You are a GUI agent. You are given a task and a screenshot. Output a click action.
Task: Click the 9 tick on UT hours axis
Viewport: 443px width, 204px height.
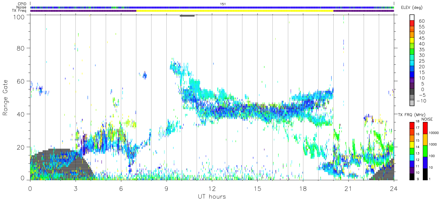click(x=166, y=188)
